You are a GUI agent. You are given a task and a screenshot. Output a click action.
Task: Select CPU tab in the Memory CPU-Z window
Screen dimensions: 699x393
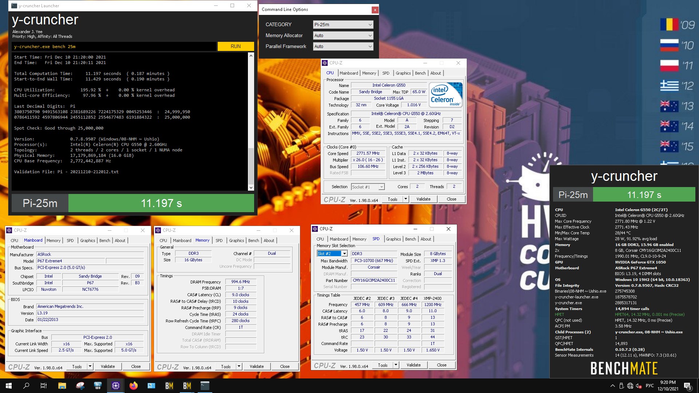coord(163,241)
